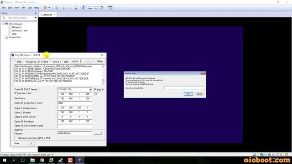Open the File menu
Image resolution: width=292 pixels, height=164 pixels.
(x=4, y=8)
